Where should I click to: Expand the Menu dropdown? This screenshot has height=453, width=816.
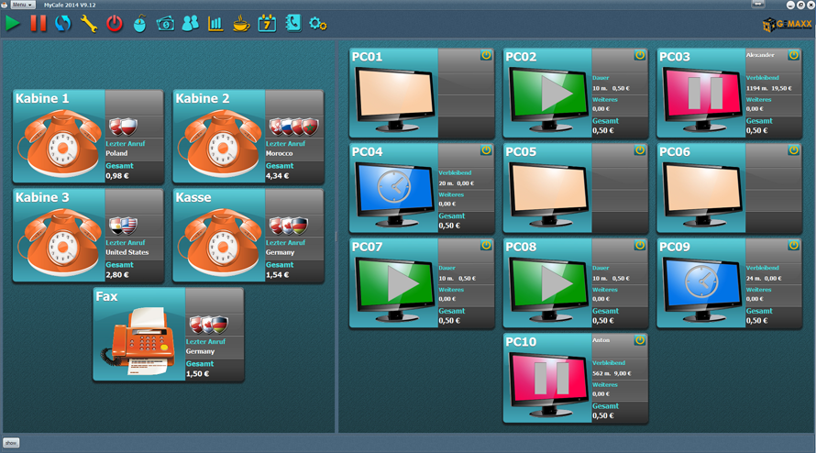click(23, 5)
